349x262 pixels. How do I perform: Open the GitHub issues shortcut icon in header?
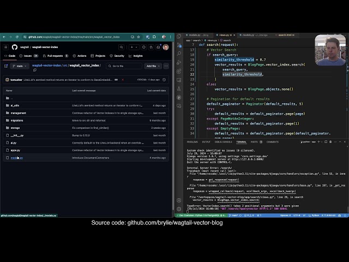144,47
